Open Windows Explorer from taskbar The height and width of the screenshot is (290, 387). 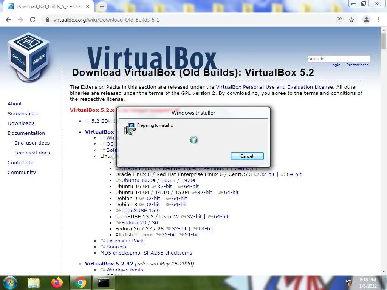pos(34,282)
